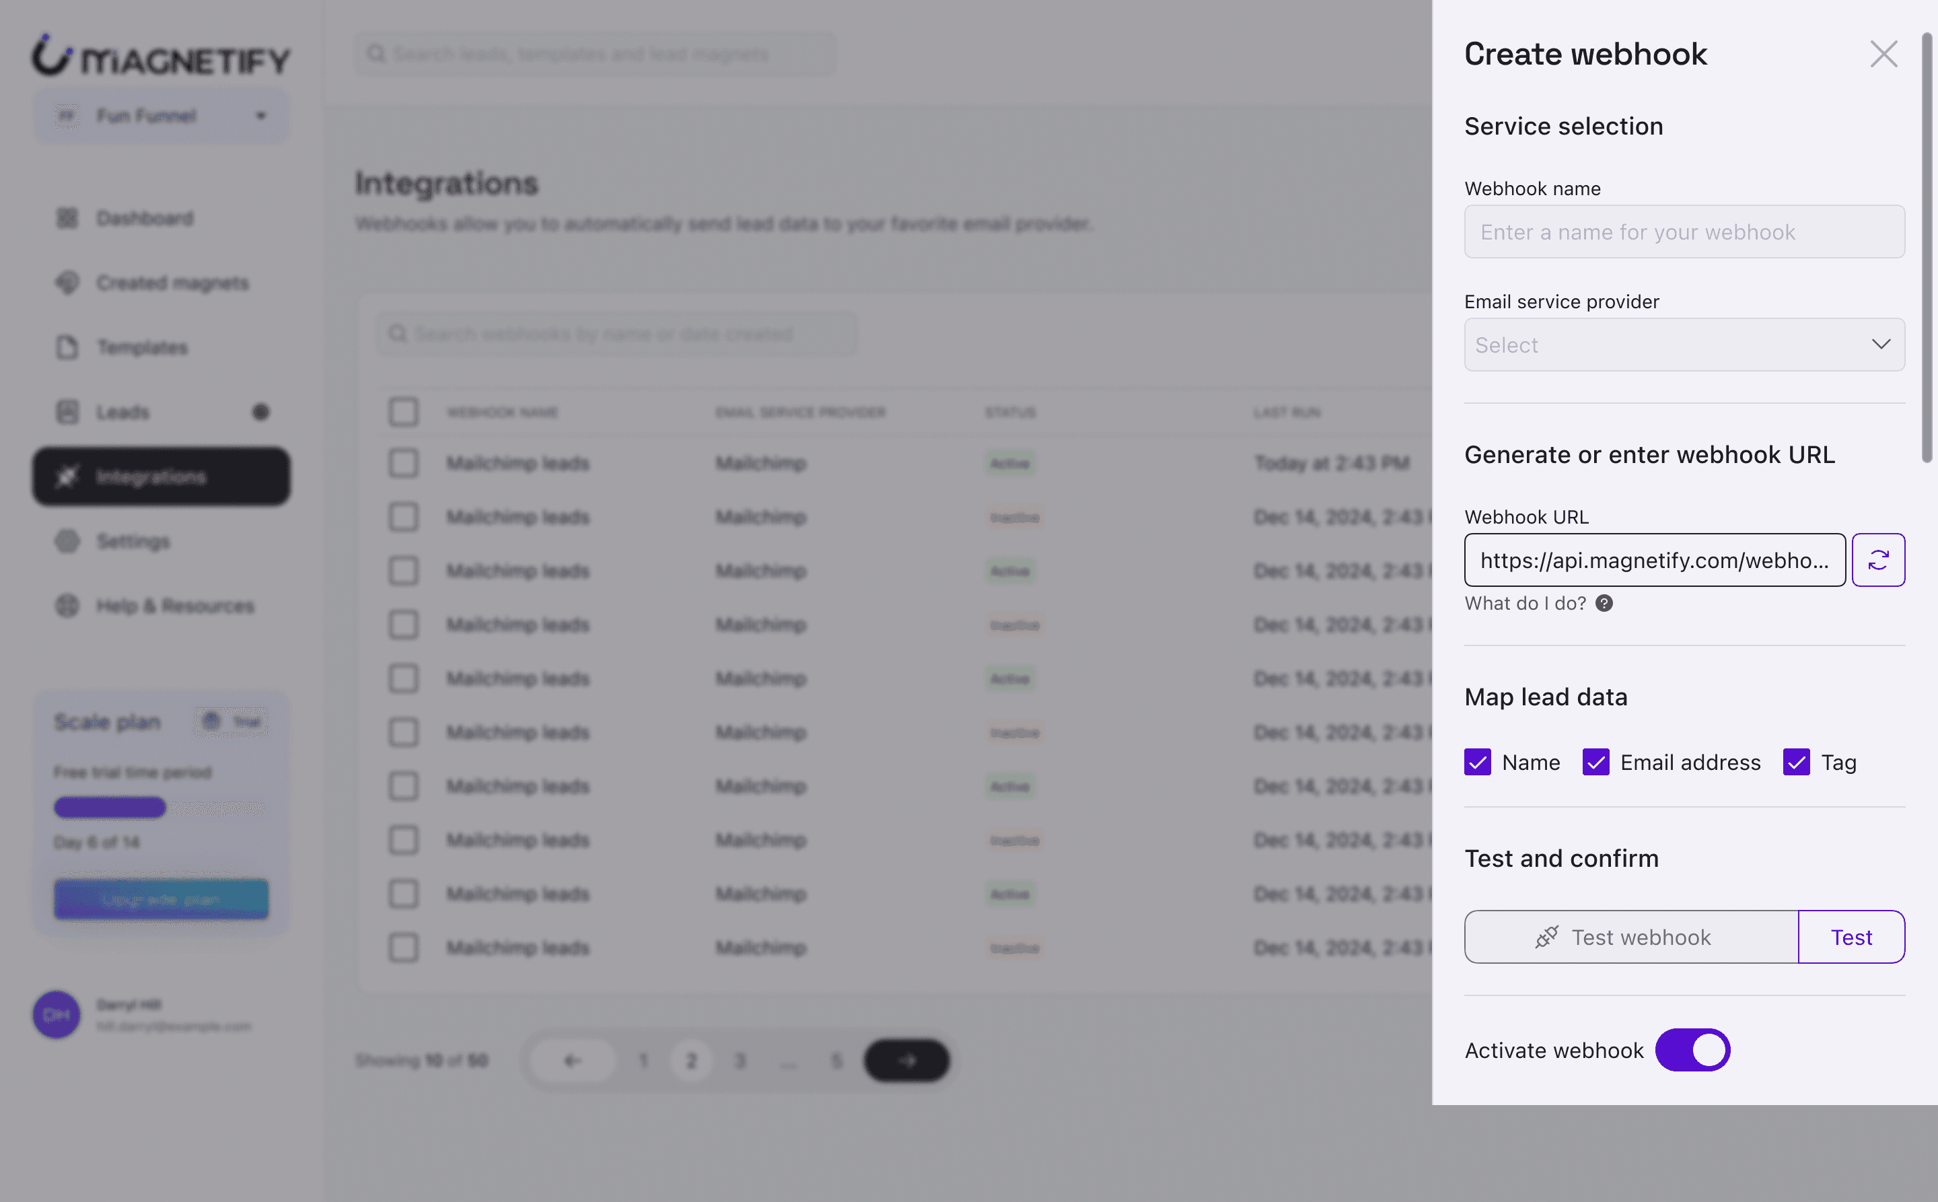Expand the Fun Funnel workspace selector
The image size is (1938, 1202).
[161, 116]
